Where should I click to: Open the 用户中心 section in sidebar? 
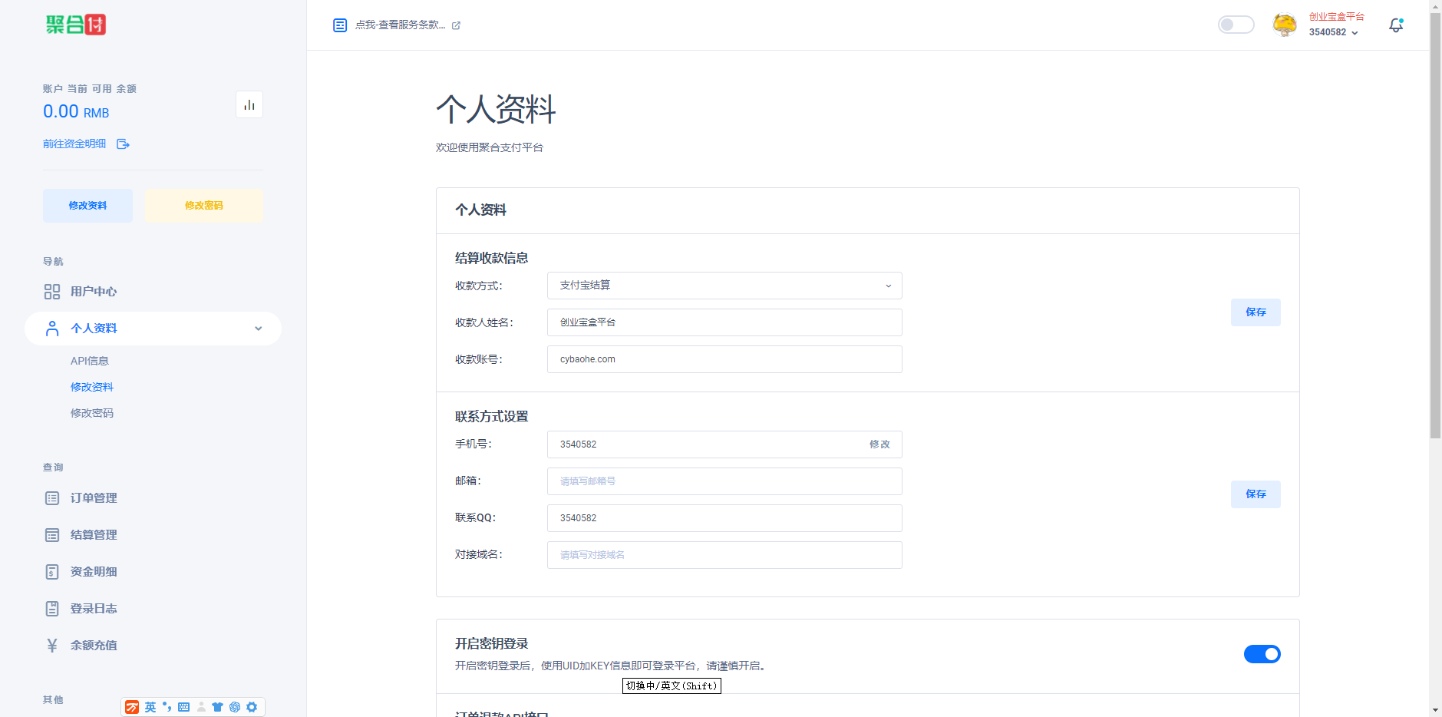[x=93, y=292]
